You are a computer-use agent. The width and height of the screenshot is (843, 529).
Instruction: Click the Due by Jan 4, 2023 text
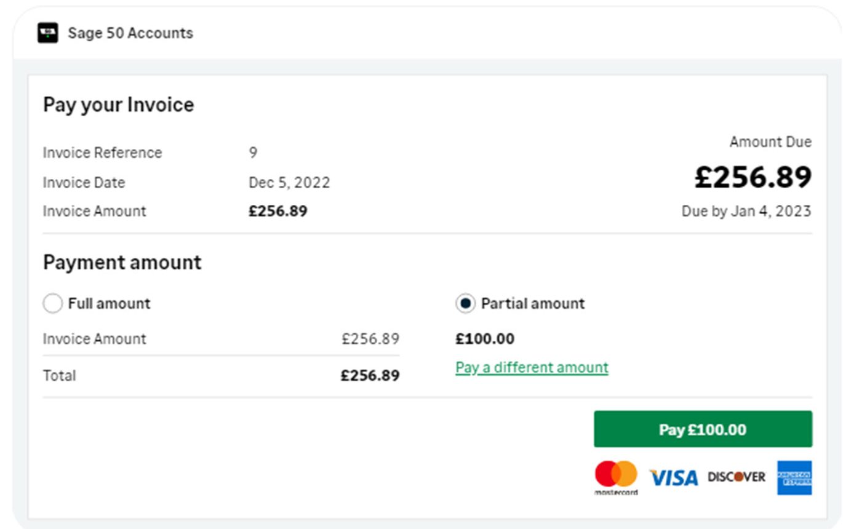click(x=746, y=211)
